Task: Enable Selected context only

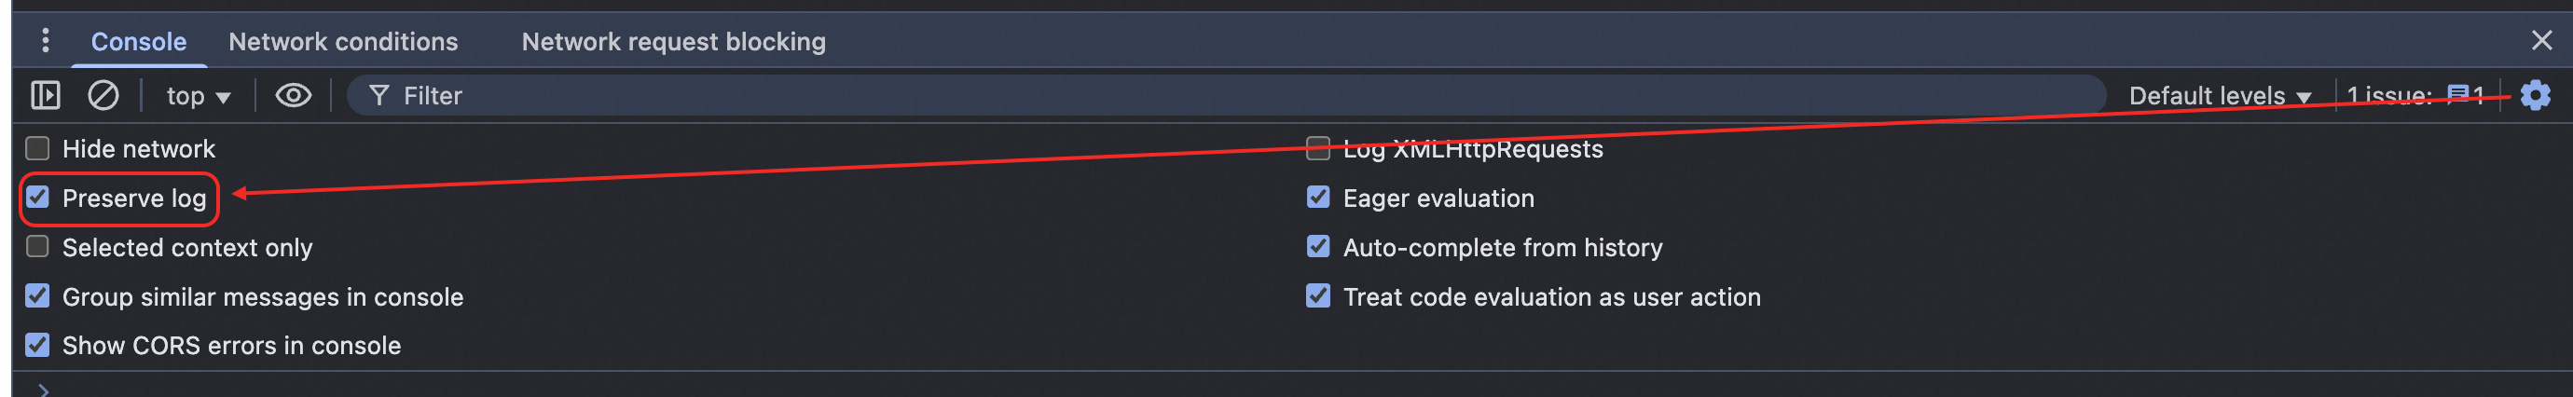Action: [x=38, y=246]
